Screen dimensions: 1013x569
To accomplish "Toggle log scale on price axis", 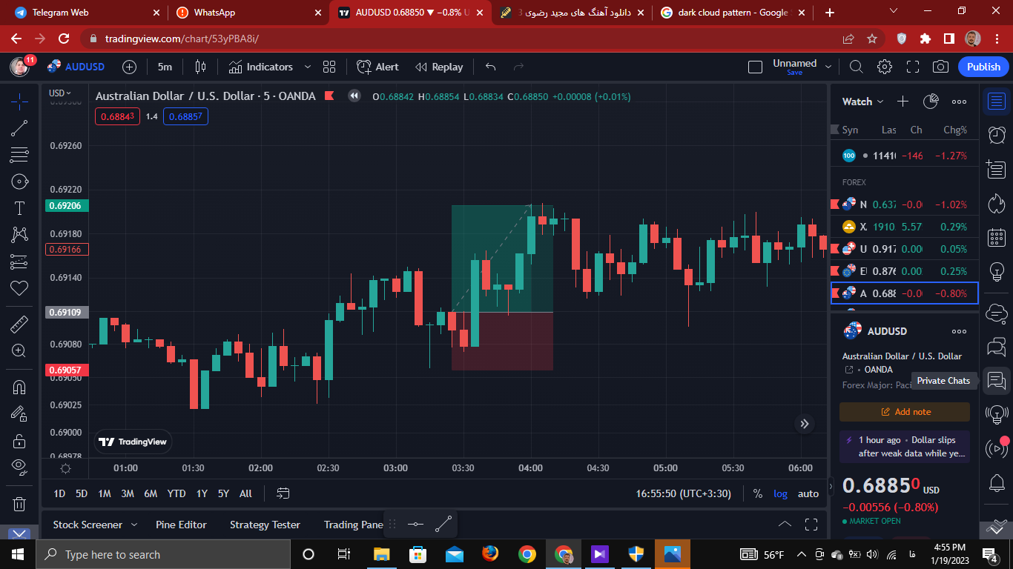I will click(781, 493).
